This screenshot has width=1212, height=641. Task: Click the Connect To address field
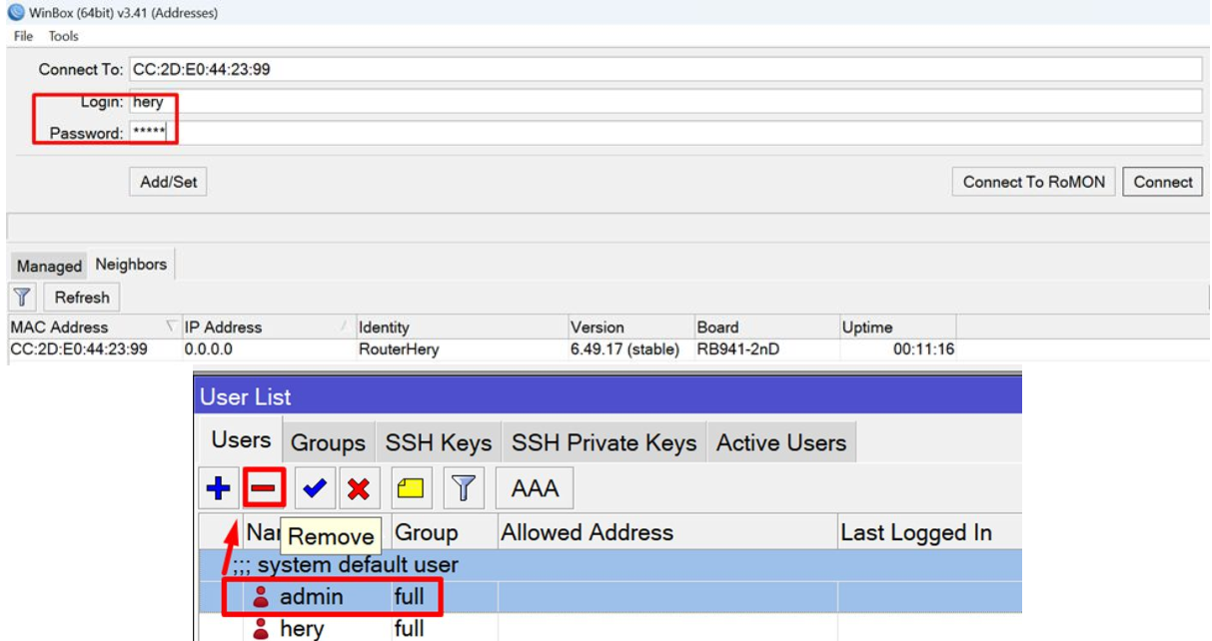pos(665,69)
